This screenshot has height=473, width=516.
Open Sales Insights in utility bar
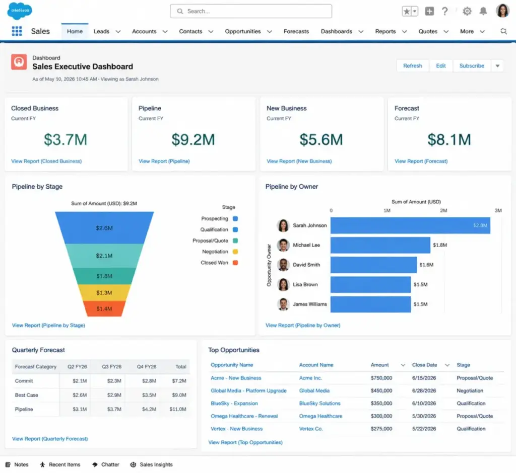coord(151,464)
